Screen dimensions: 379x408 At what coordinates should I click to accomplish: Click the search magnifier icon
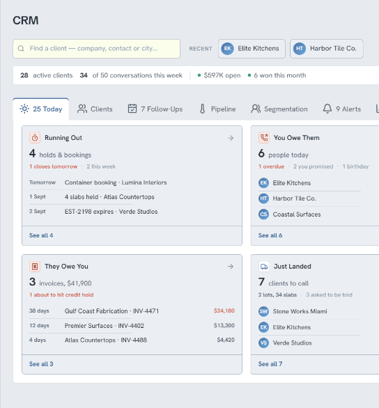(21, 49)
